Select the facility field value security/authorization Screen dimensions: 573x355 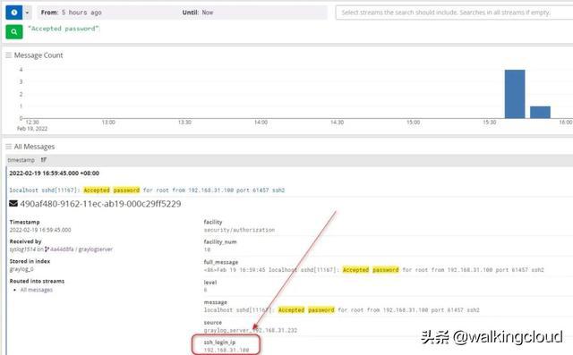point(239,230)
